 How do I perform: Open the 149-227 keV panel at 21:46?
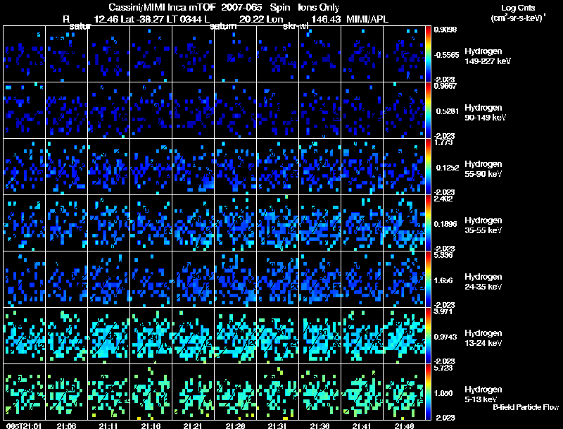pos(404,54)
